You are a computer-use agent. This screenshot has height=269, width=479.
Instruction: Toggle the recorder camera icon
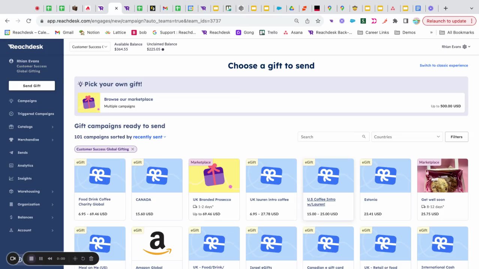click(13, 259)
